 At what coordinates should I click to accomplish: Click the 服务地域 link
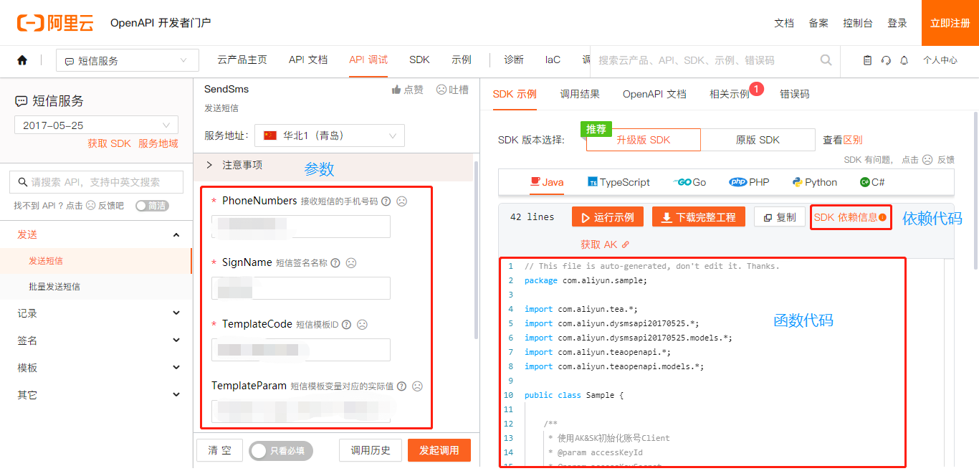158,143
